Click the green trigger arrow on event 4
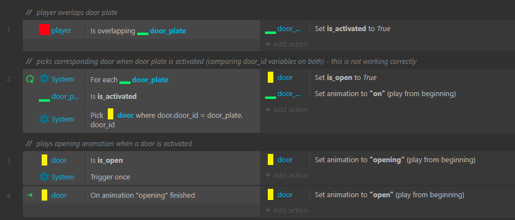The width and height of the screenshot is (515, 220). point(30,196)
